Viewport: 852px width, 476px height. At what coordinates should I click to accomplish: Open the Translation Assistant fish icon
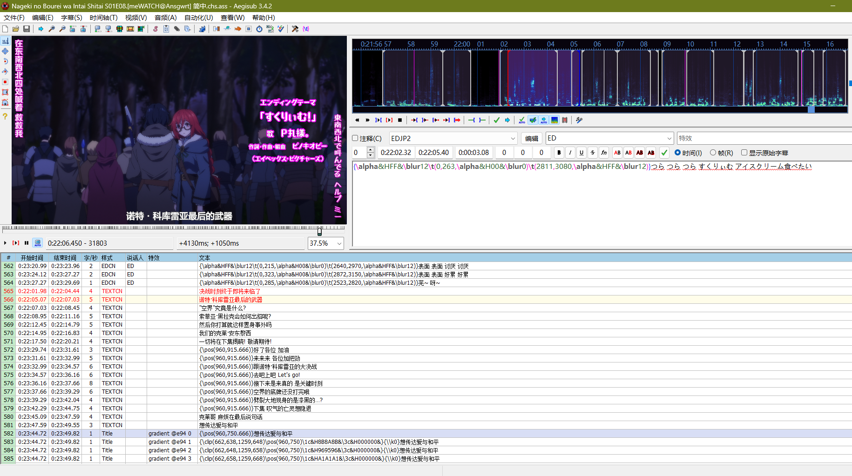tap(238, 29)
